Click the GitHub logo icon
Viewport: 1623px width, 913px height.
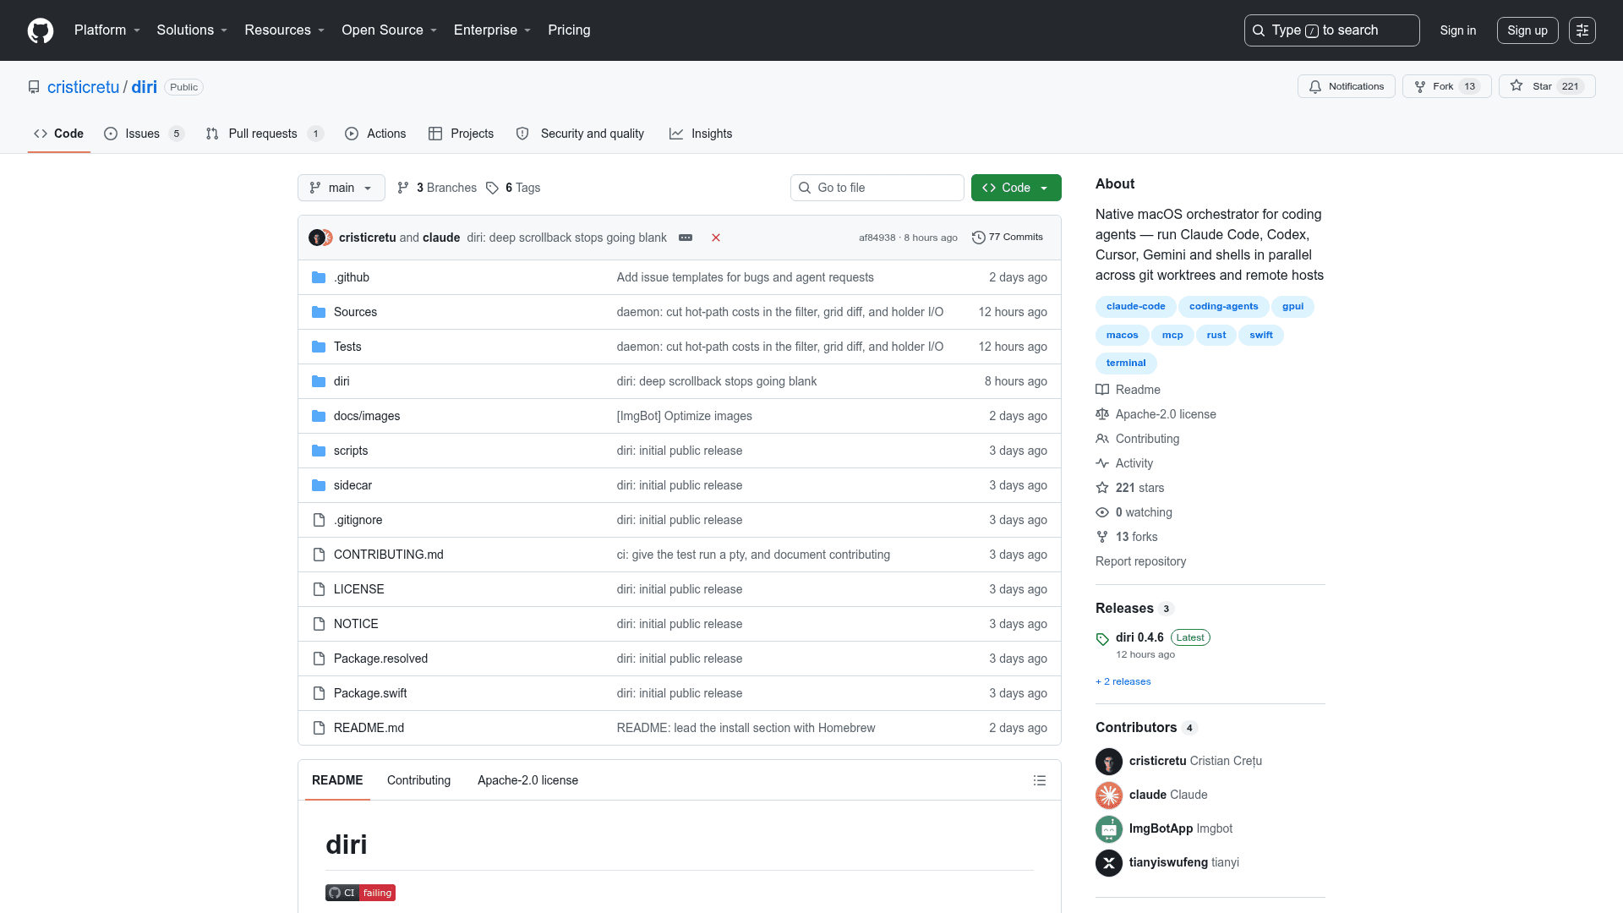pos(41,30)
